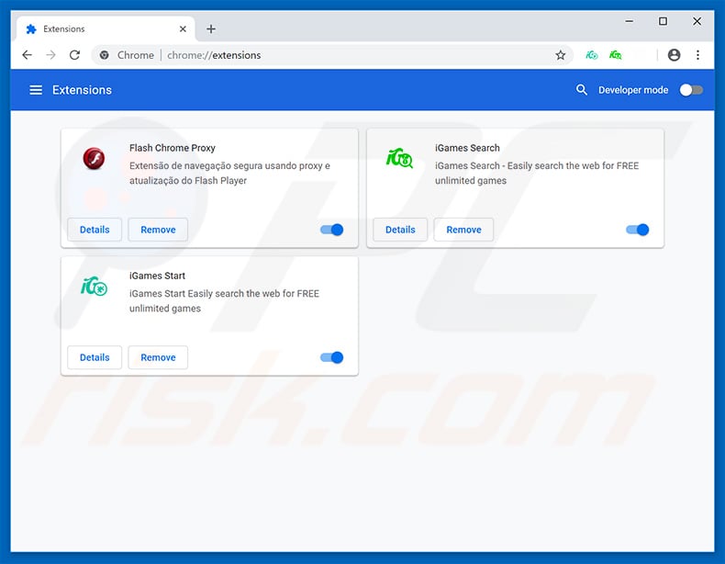The image size is (725, 564).
Task: Click the 'Extensions' page header title
Action: (x=82, y=90)
